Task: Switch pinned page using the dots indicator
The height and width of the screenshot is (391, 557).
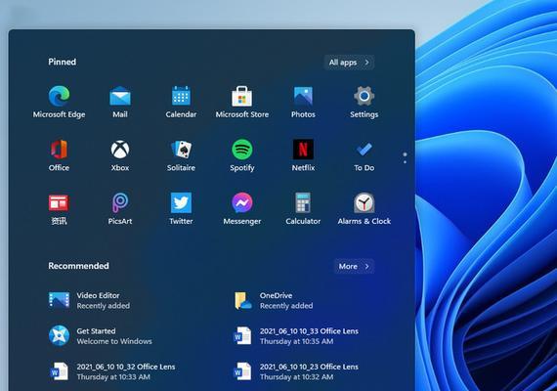Action: pyautogui.click(x=405, y=158)
